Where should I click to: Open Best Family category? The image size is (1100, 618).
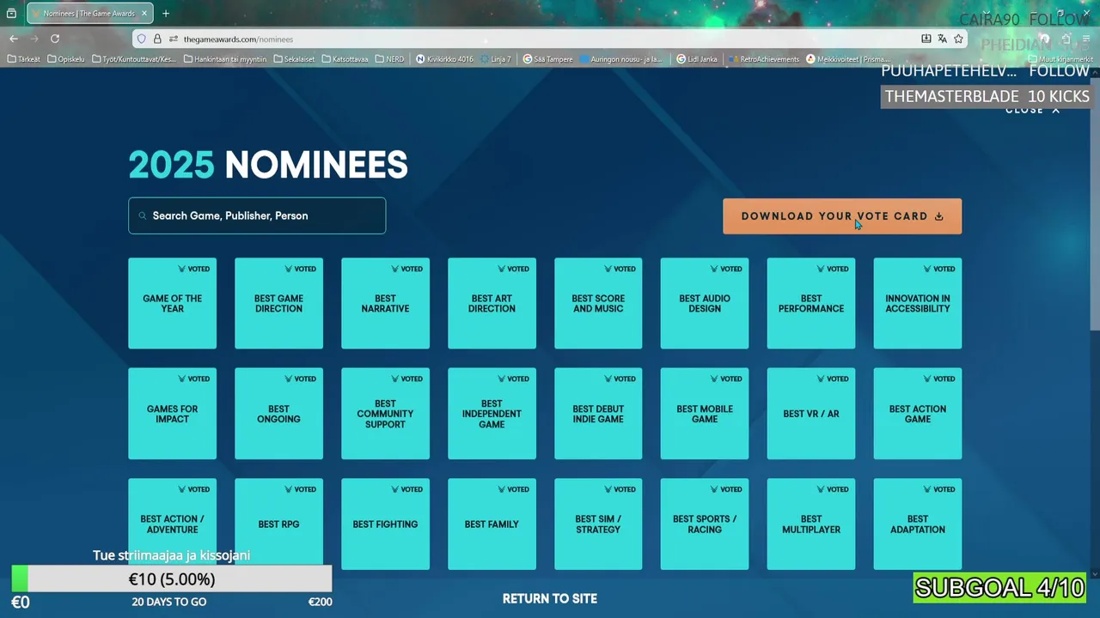(492, 524)
